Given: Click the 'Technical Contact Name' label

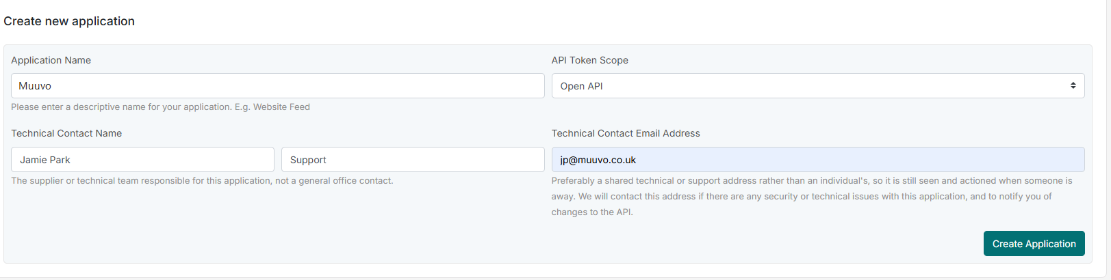Looking at the screenshot, I should click(66, 133).
